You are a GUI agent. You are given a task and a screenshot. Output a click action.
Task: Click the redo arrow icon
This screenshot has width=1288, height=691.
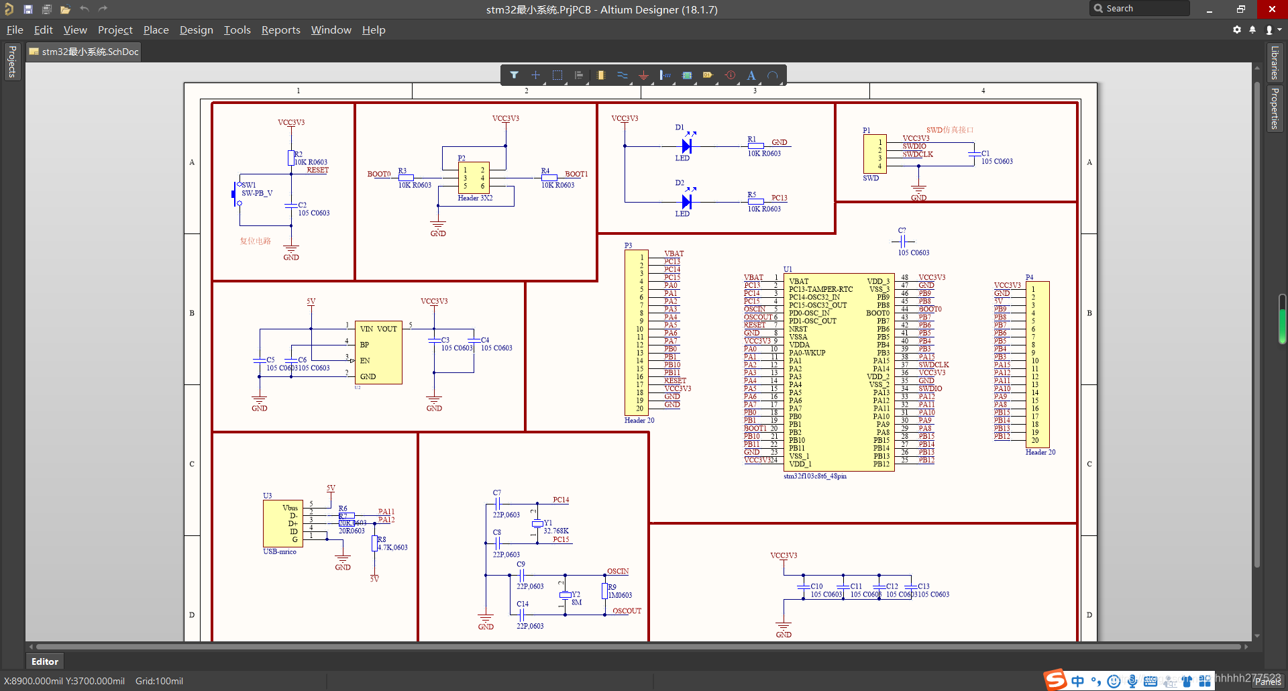[x=103, y=9]
